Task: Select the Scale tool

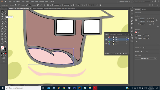Action: coord(2,26)
